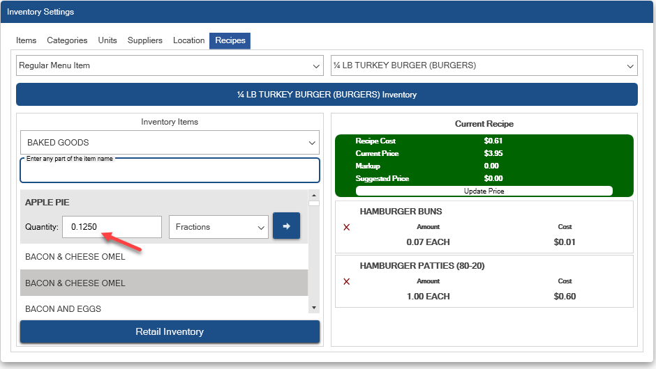
Task: Open the BAKED GOODS category dropdown
Action: tap(170, 143)
